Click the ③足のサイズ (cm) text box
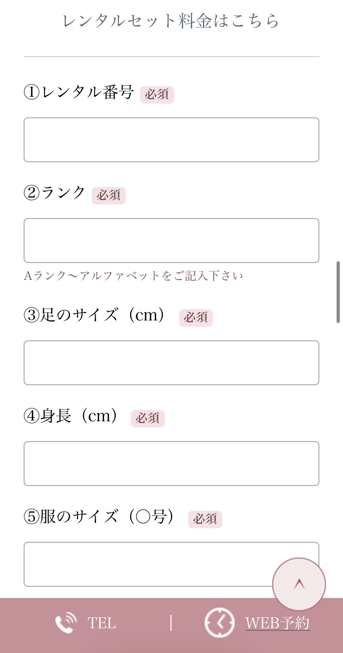 (171, 363)
